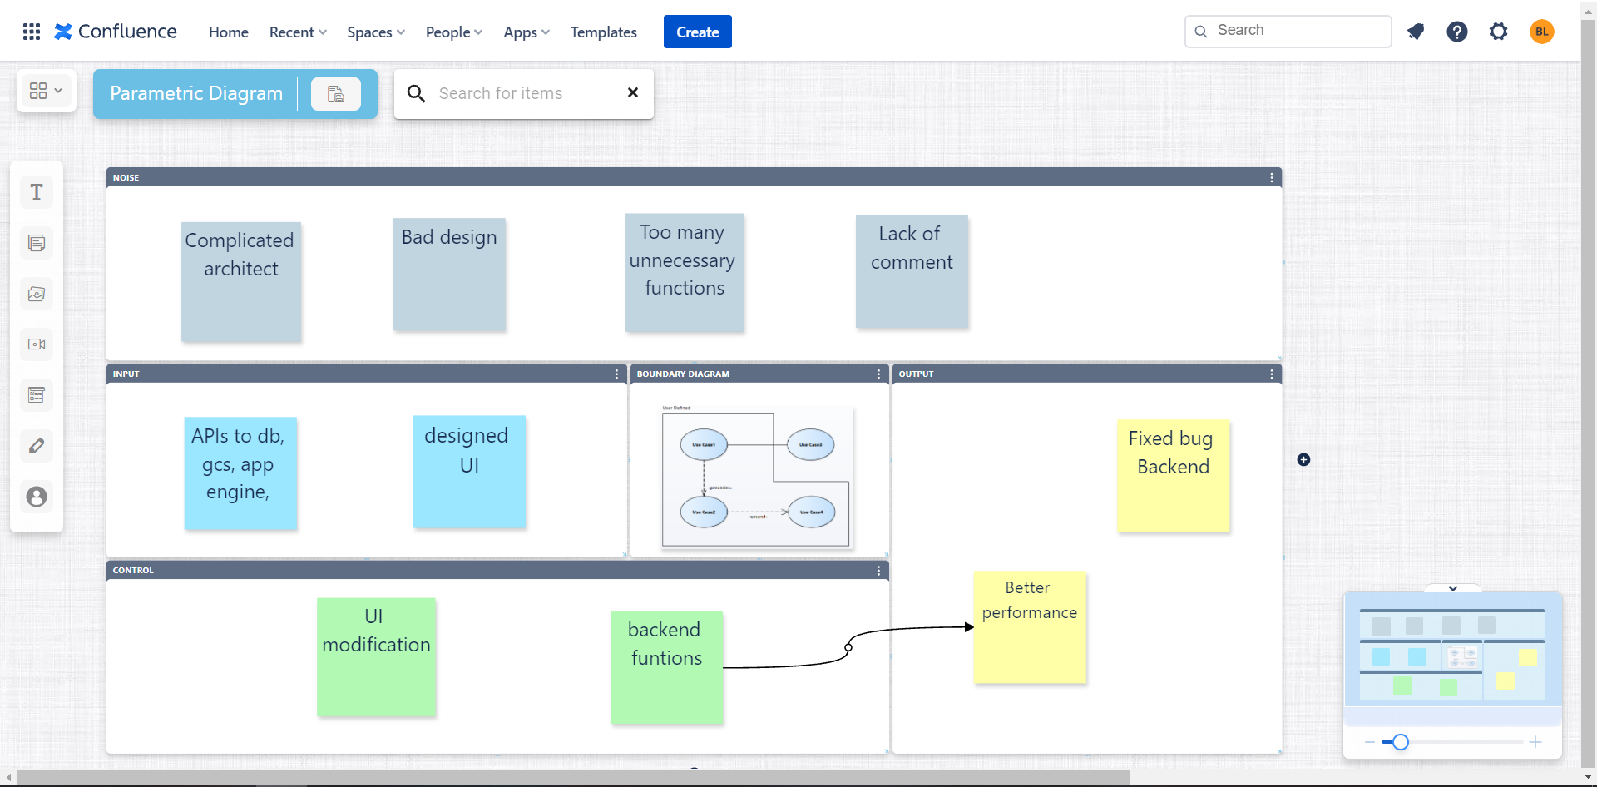Select the image insert tool

37,294
